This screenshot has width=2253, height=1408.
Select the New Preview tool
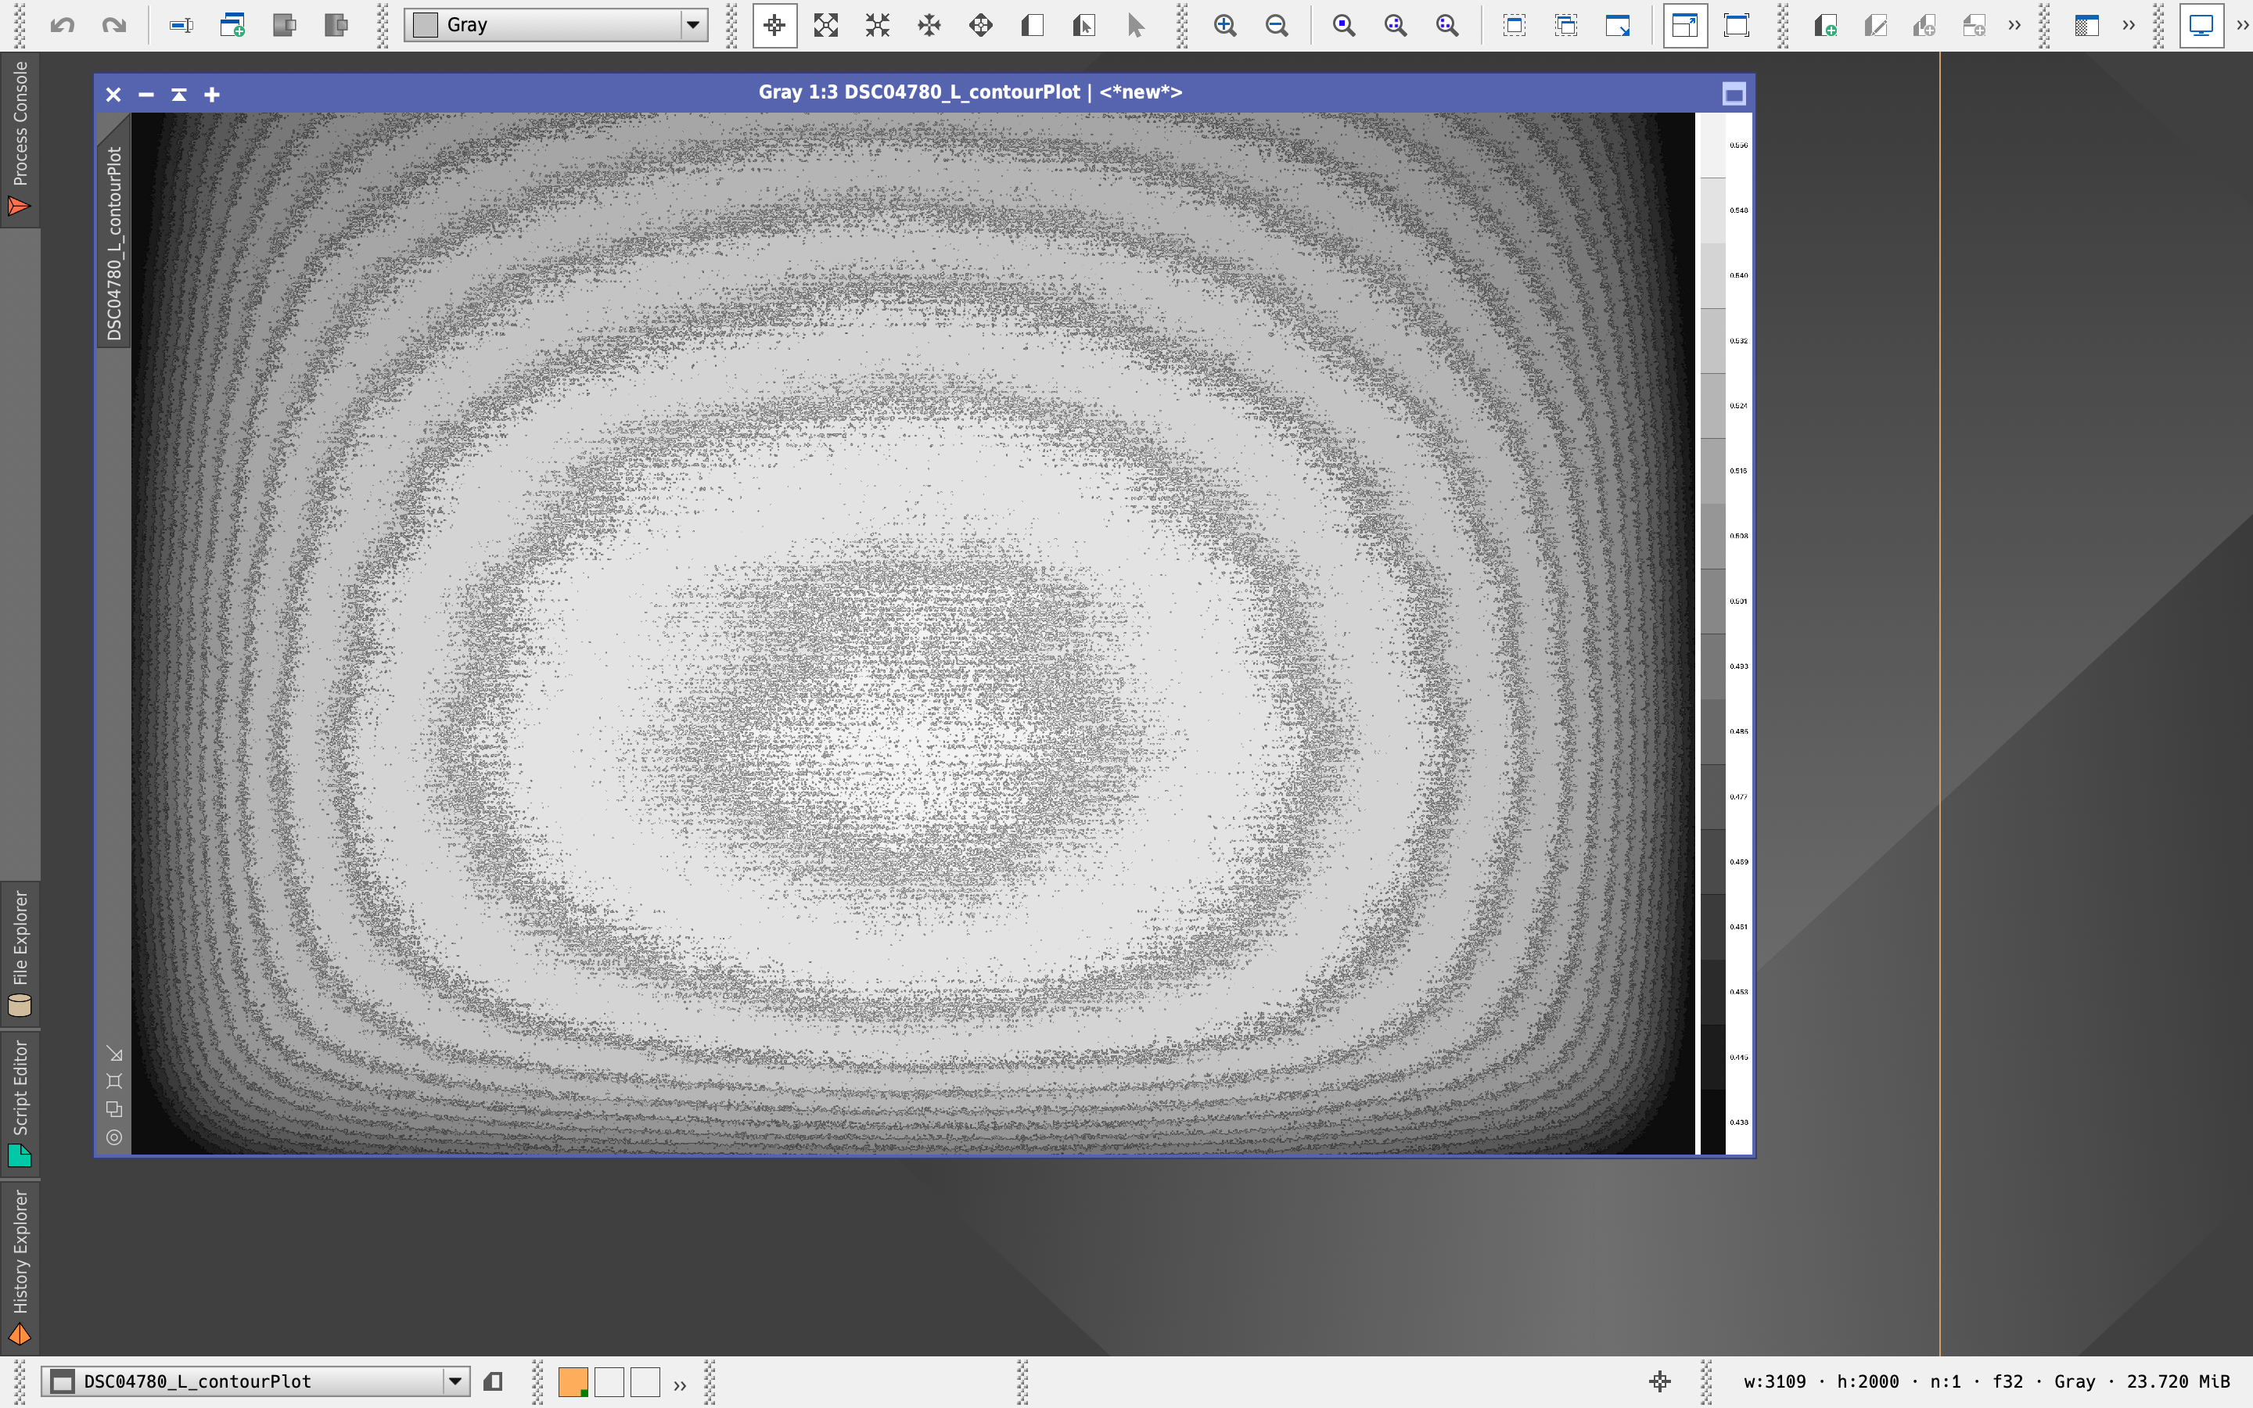click(1032, 25)
